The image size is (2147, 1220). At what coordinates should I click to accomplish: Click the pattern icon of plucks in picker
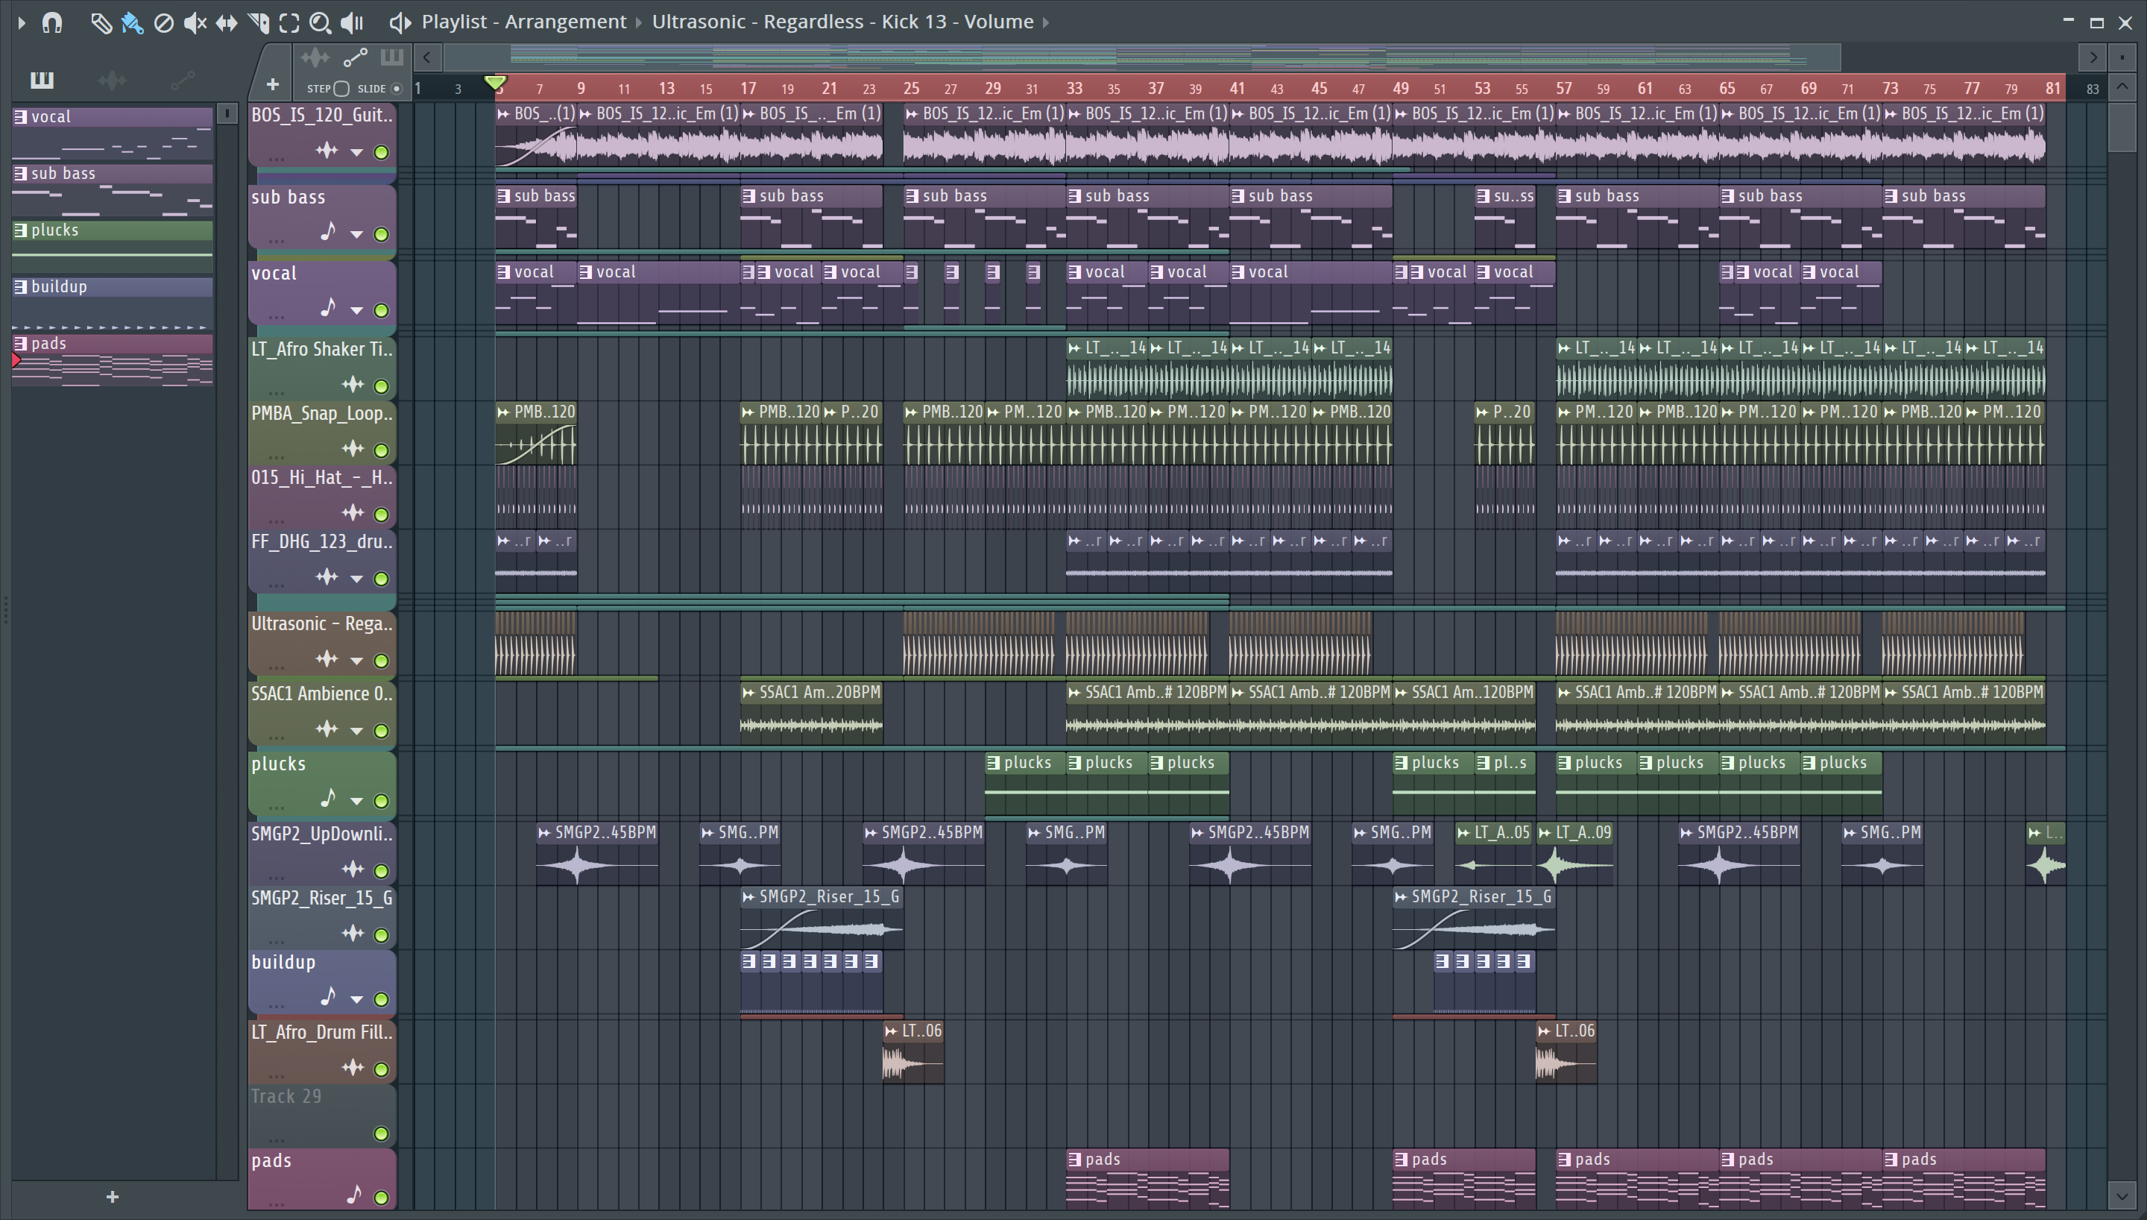coord(20,230)
